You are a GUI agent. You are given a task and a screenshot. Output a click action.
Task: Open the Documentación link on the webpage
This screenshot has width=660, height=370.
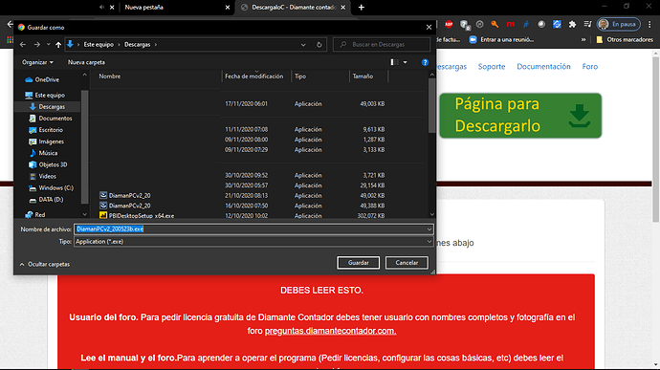[543, 67]
